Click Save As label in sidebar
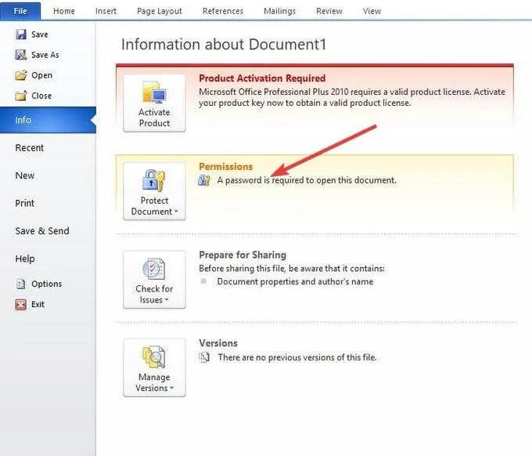The width and height of the screenshot is (532, 456). 45,55
